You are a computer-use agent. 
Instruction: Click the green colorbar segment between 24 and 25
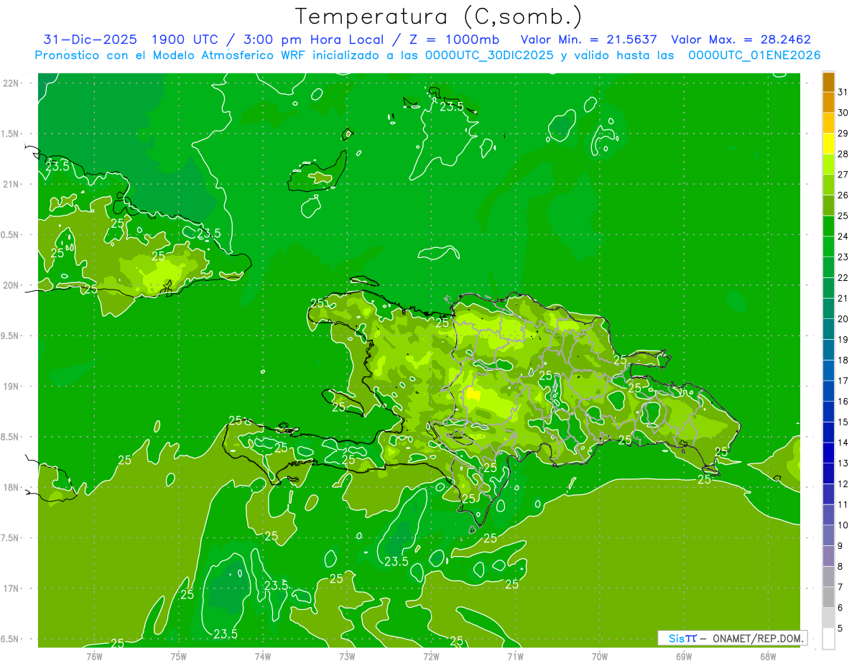(x=828, y=226)
